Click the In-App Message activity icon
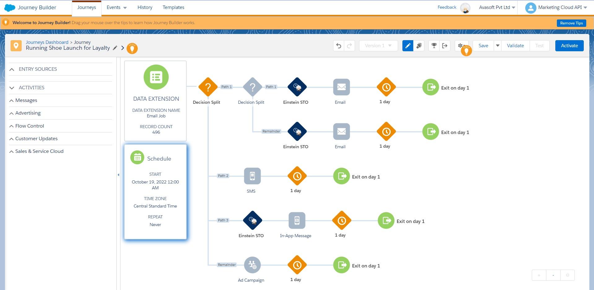 297,221
